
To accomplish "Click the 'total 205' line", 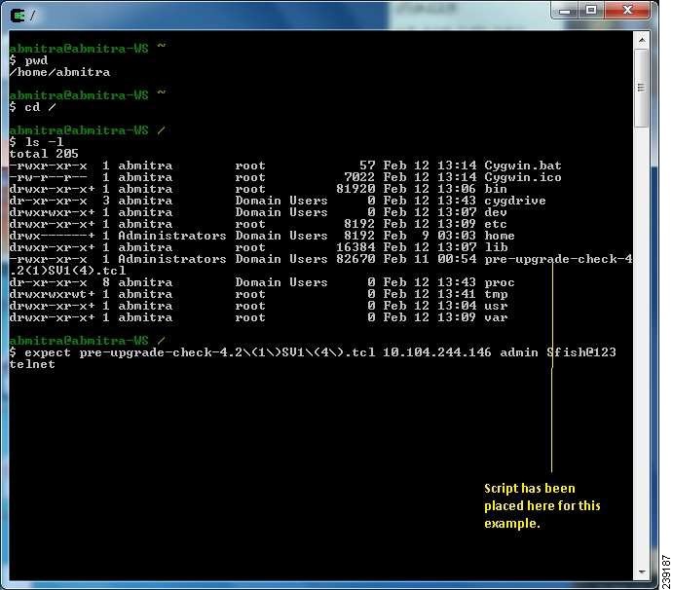I will (44, 154).
